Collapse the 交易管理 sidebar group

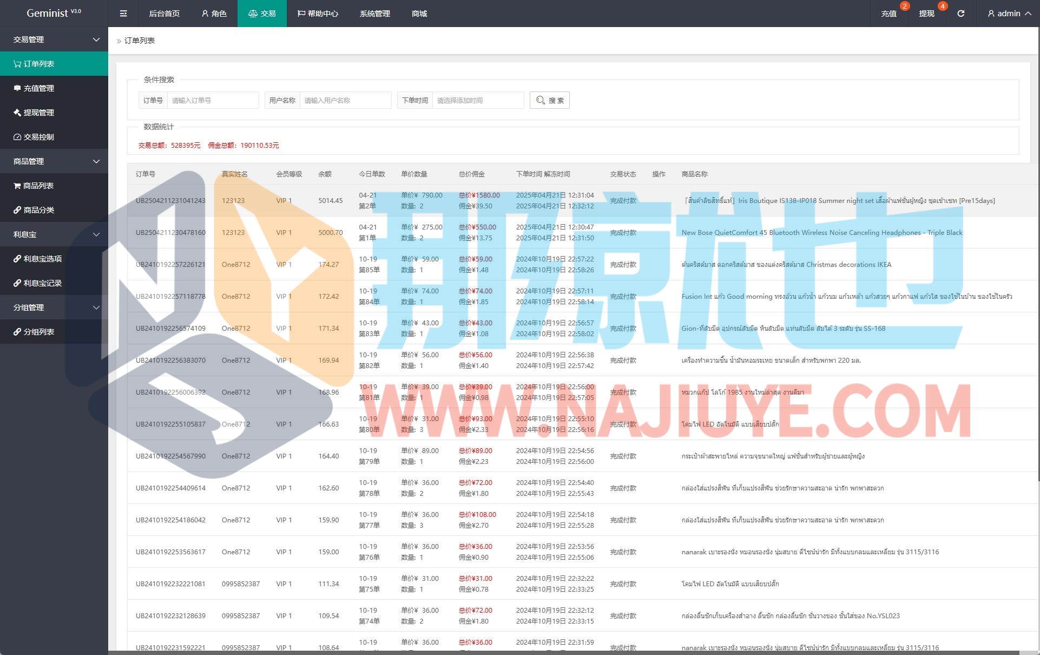tap(54, 40)
